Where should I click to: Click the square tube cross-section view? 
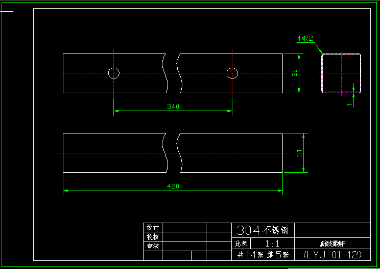tap(341, 73)
